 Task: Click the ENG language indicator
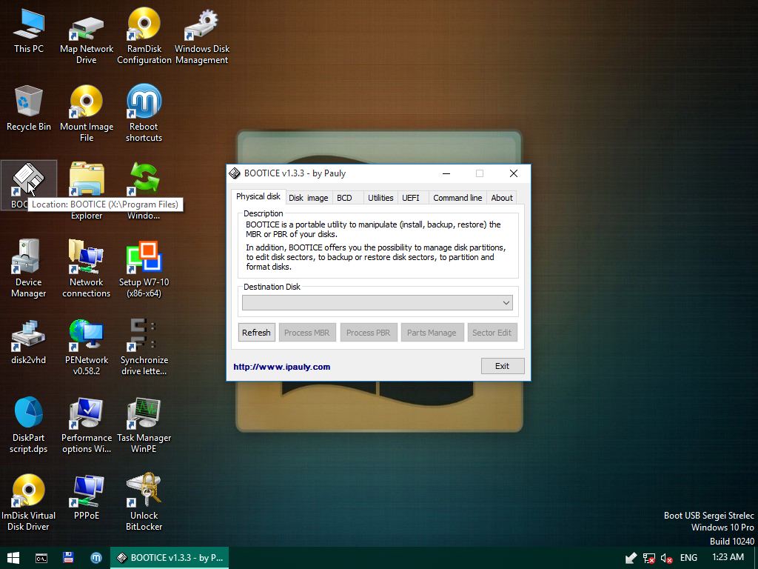pos(688,558)
